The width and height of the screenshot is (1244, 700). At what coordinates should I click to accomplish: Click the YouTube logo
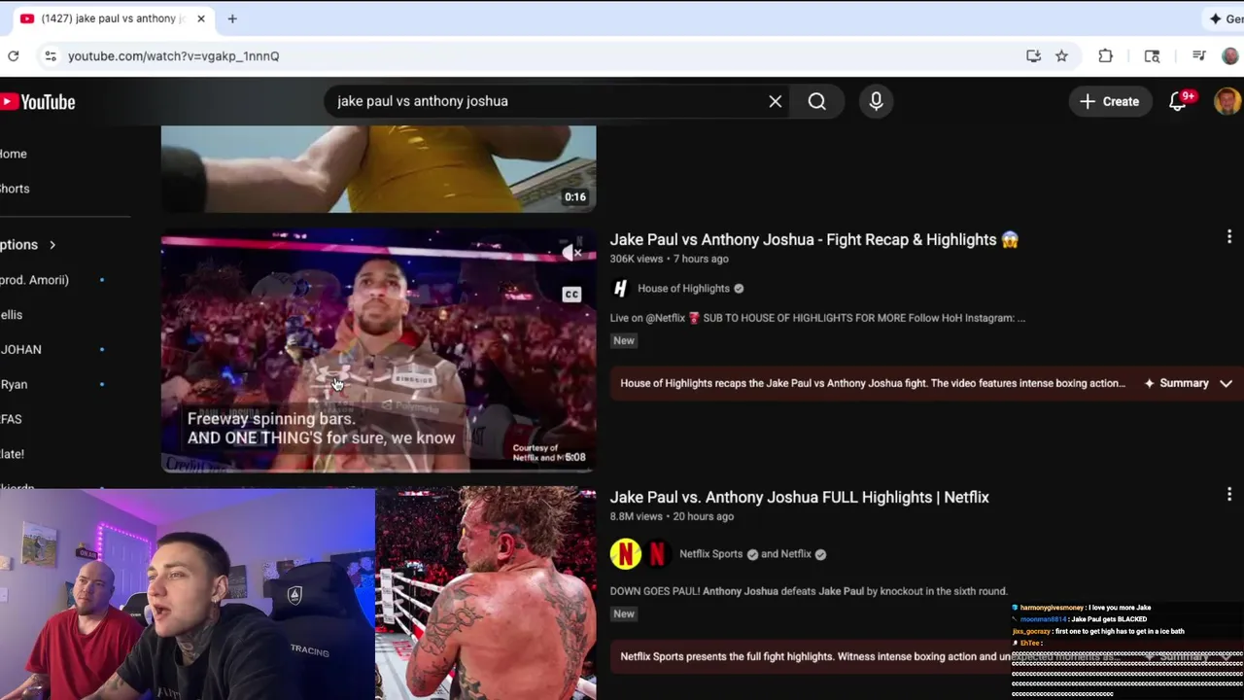click(38, 102)
